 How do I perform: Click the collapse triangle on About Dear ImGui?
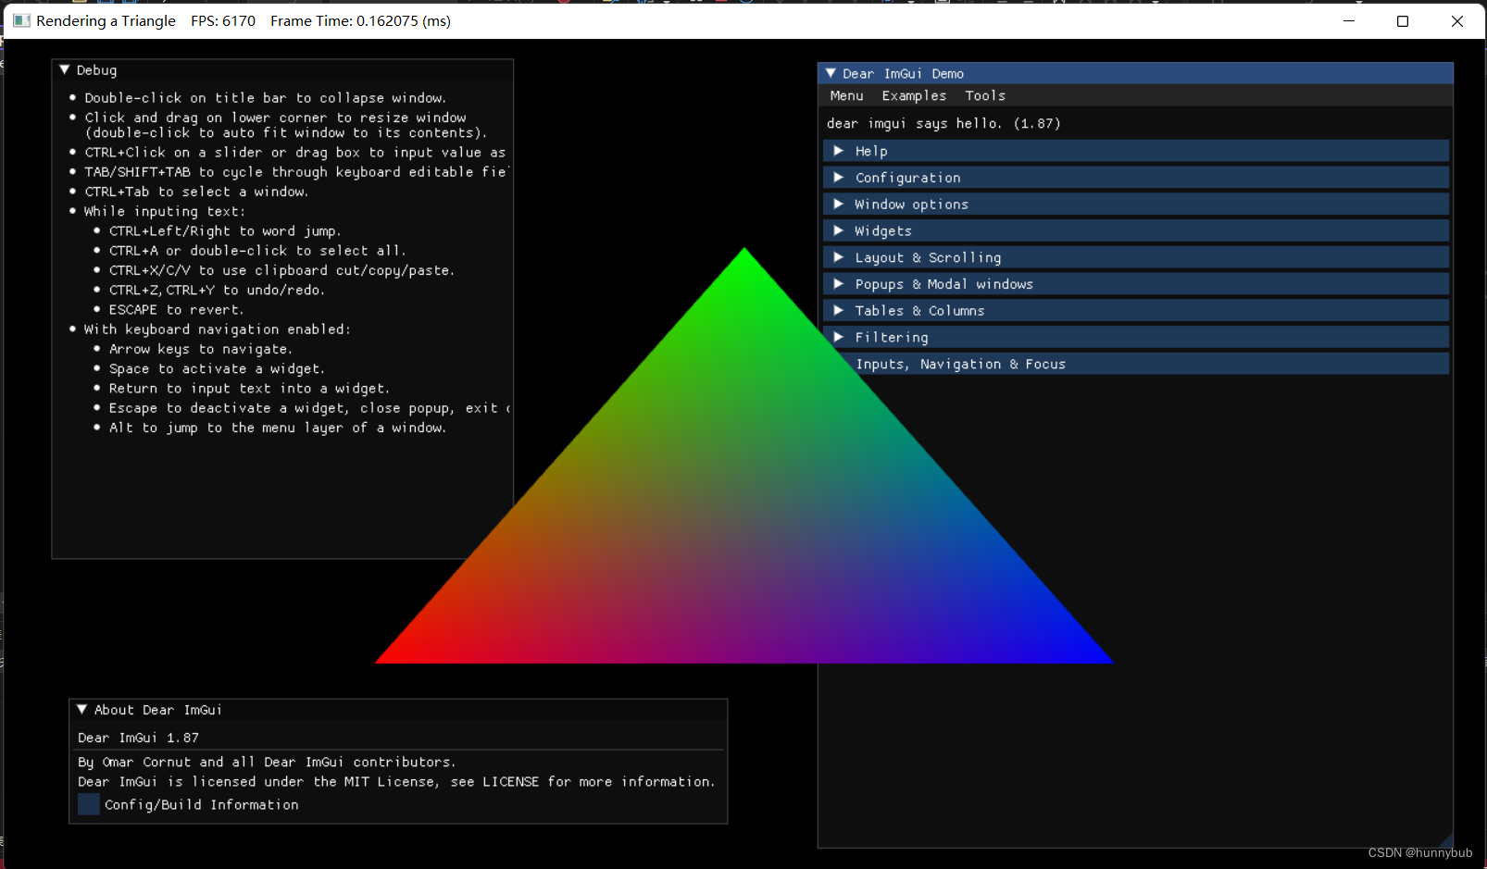pos(81,710)
